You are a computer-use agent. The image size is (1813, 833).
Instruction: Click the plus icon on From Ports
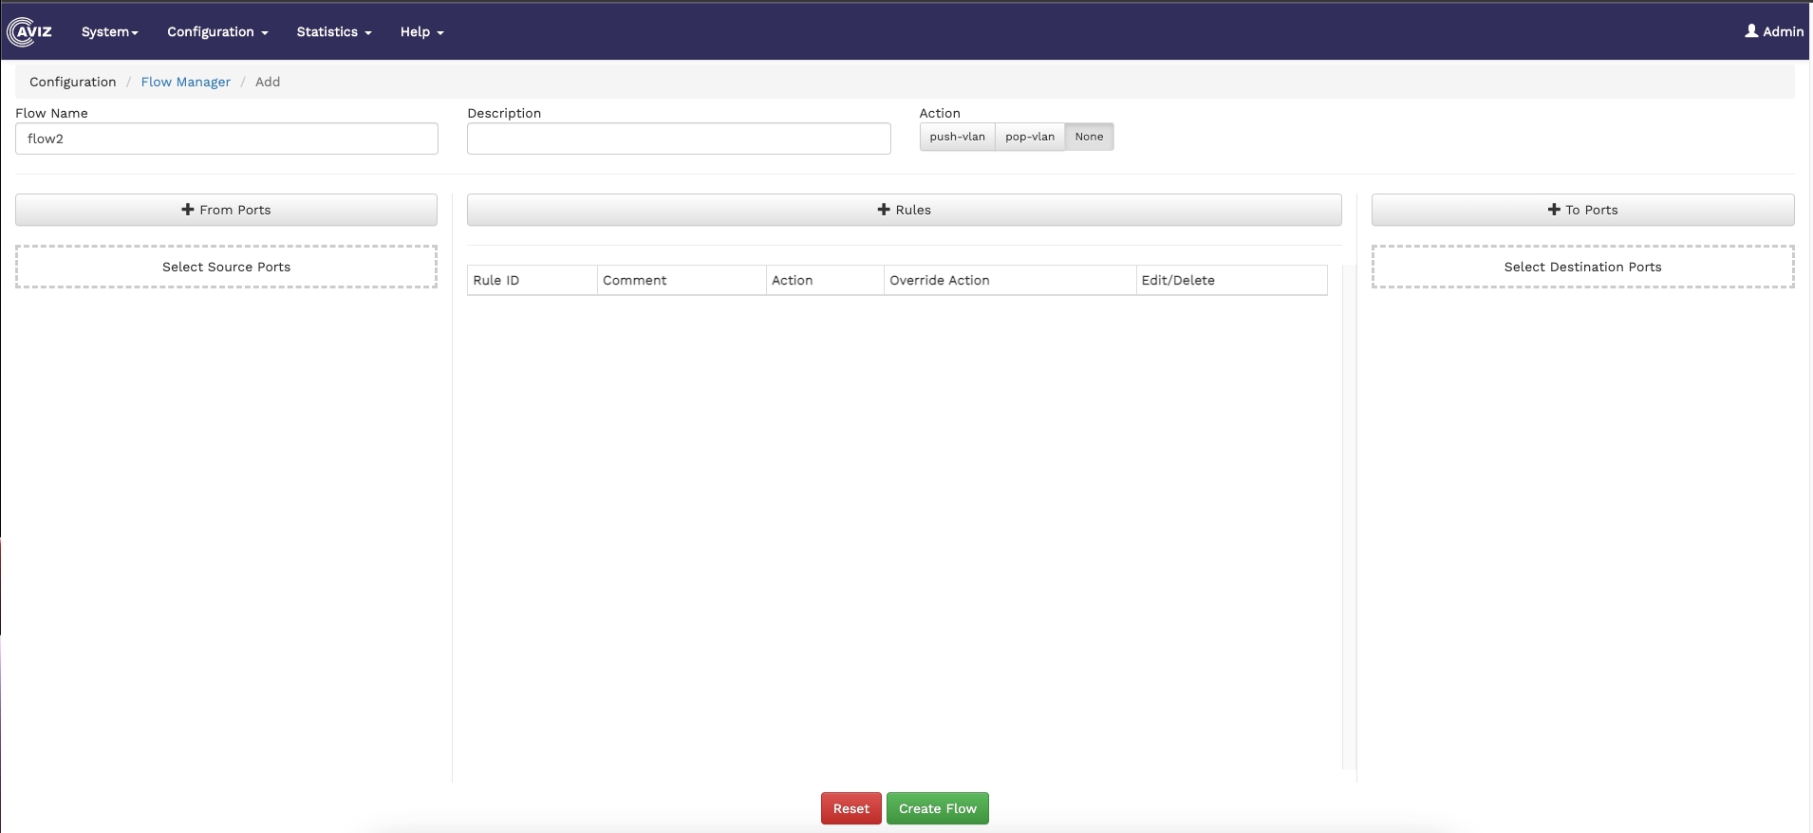point(188,210)
